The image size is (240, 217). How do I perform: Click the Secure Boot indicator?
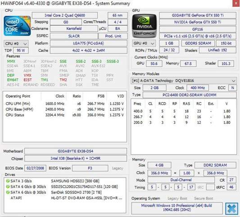click(204, 198)
